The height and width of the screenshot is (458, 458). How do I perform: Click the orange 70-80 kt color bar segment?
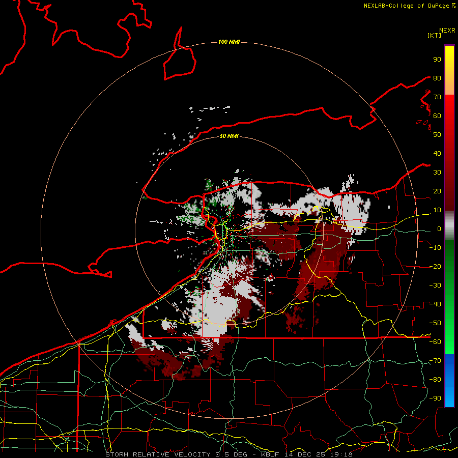pyautogui.click(x=449, y=86)
